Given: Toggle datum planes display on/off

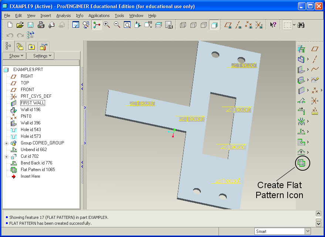Looking at the screenshot, I should click(x=228, y=25).
